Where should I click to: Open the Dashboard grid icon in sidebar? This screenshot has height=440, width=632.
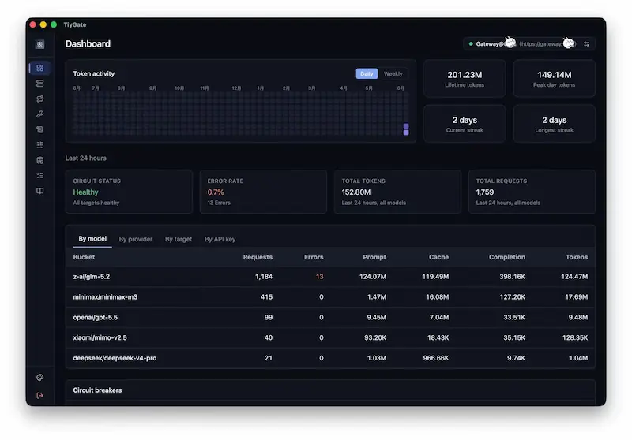[x=40, y=68]
